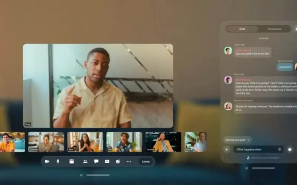297x185 pixels.
Task: Click the 'How do you think it is going' message
Action: click(x=265, y=87)
